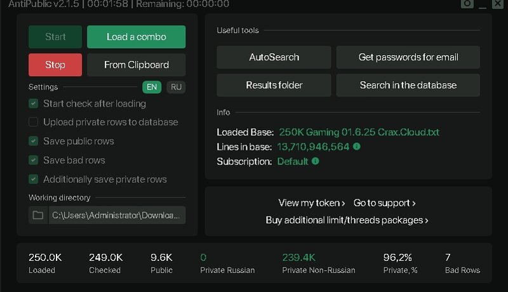Enable Upload private rows to database

(33, 122)
